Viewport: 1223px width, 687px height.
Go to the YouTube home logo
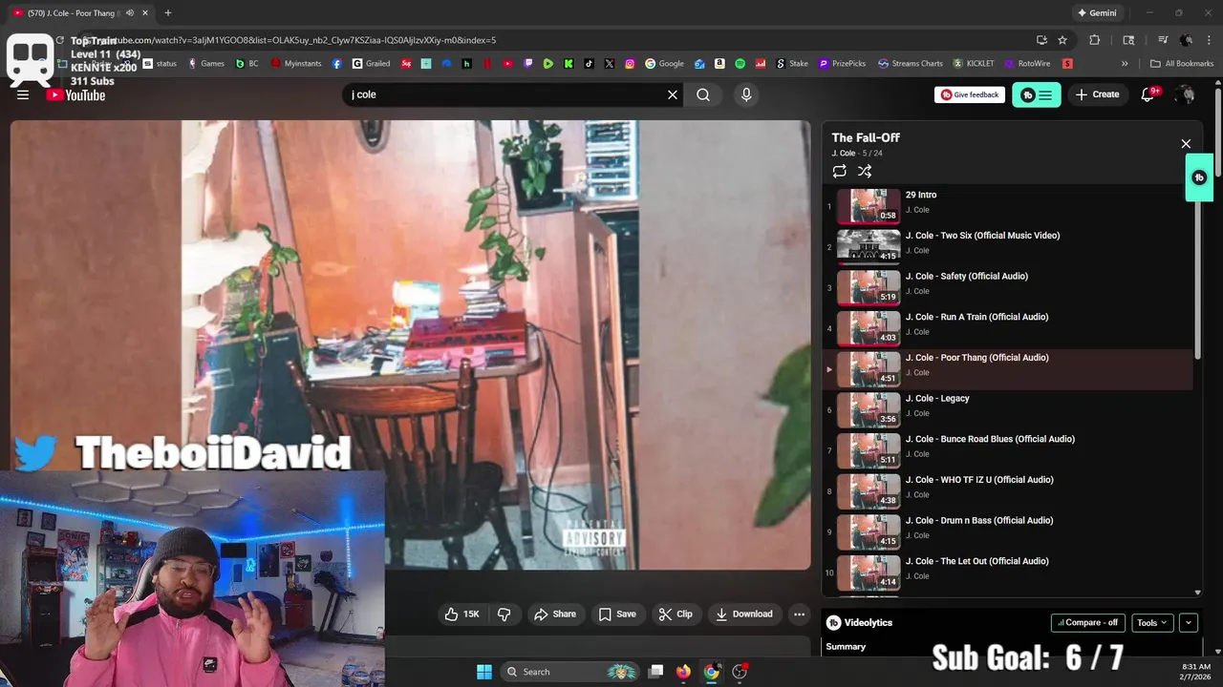pyautogui.click(x=75, y=94)
